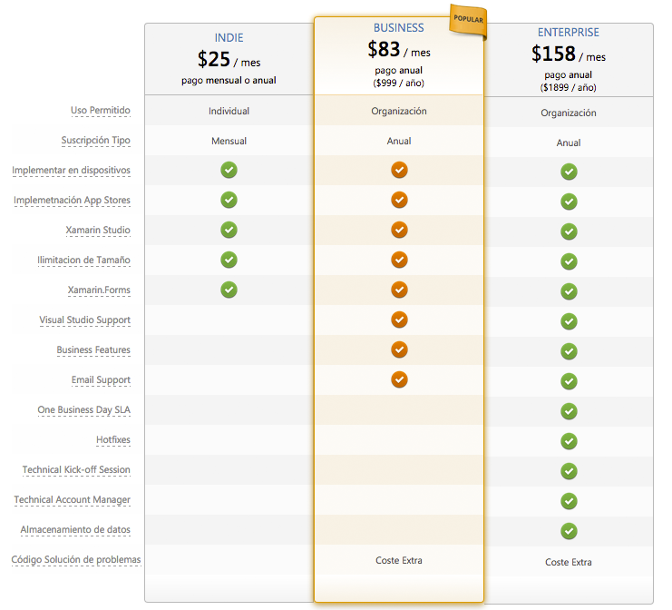Screen dimensions: 672x610
Task: Click Business checkmark in Ilimitacion de Tamaño row
Action: (x=399, y=260)
